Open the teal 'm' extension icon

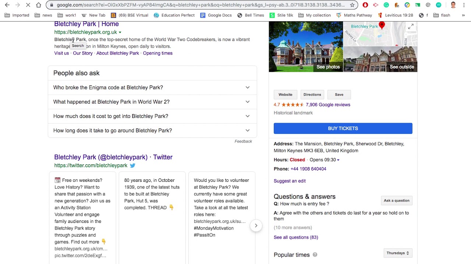pyautogui.click(x=439, y=5)
